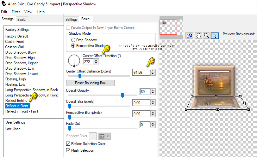This screenshot has width=257, height=157.
Task: Click the direction dial for Center Offset
Action: (74, 61)
